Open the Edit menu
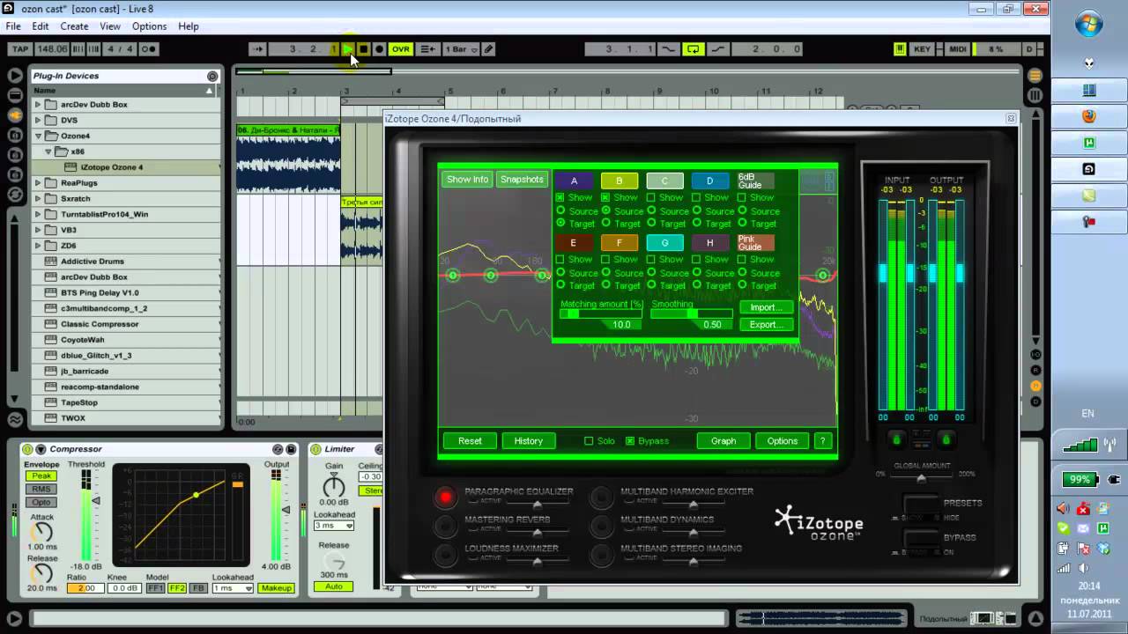This screenshot has height=634, width=1128. click(x=41, y=26)
